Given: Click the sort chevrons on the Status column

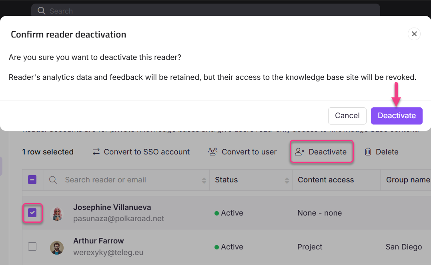Looking at the screenshot, I should pos(287,180).
